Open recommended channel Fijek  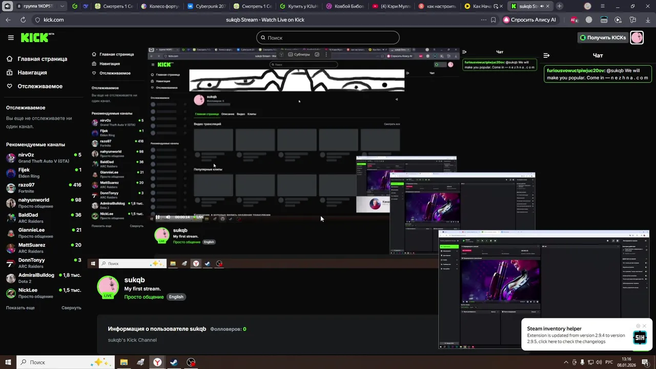point(44,173)
